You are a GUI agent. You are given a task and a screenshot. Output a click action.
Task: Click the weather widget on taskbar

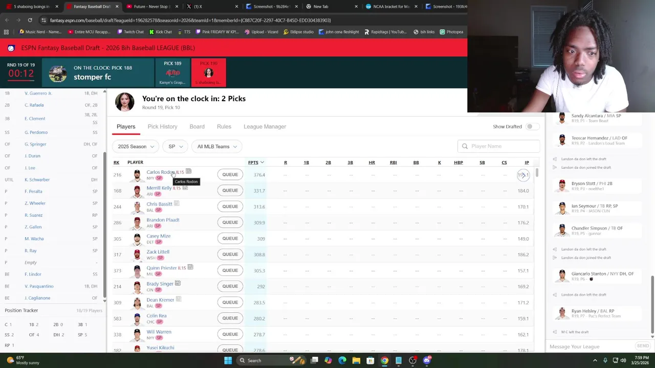pos(23,360)
